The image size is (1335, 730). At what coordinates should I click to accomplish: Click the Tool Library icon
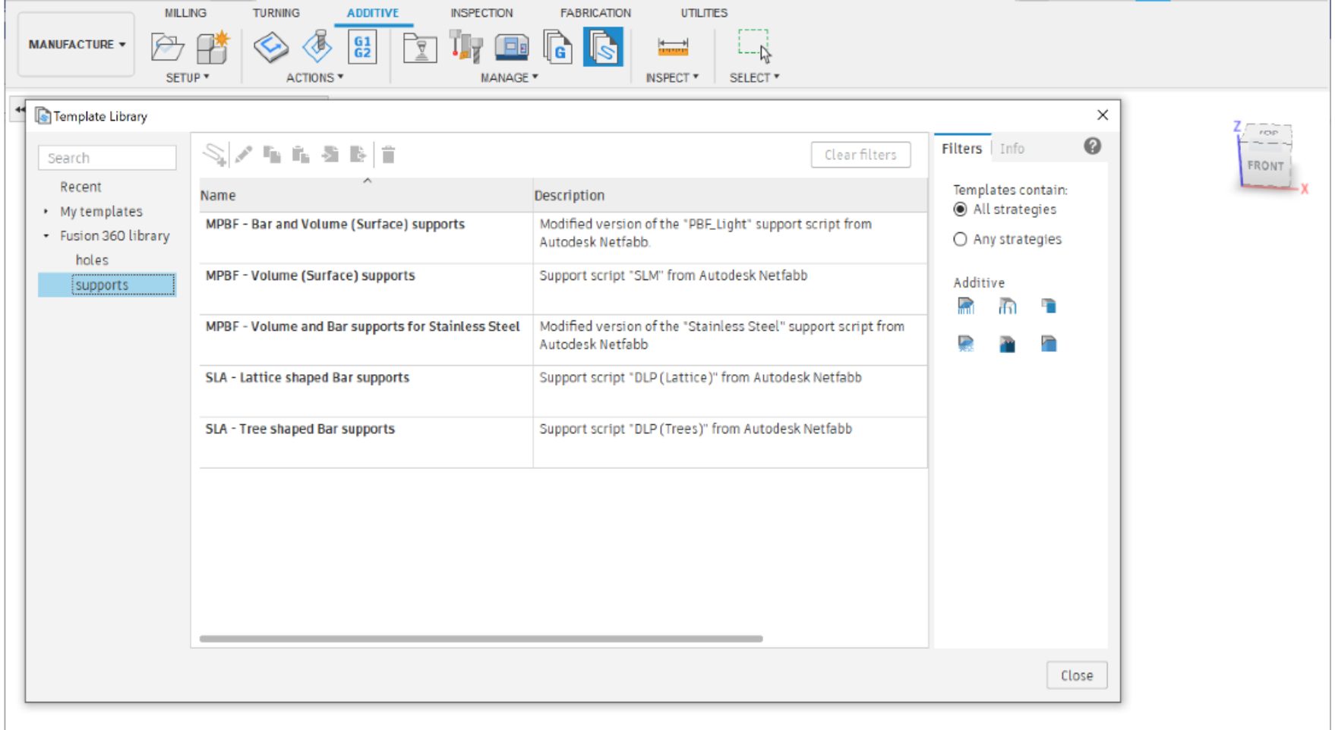pyautogui.click(x=466, y=47)
